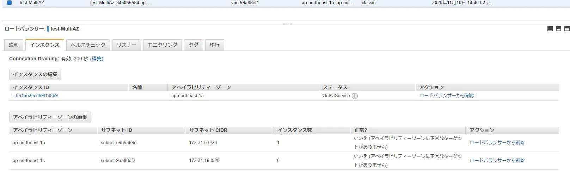Click the vpc-99a88ef1 cell
The image size is (570, 174).
coord(245,2)
